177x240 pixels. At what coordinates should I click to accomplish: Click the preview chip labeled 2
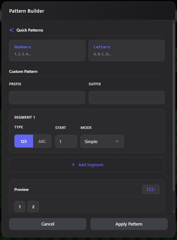click(x=33, y=207)
